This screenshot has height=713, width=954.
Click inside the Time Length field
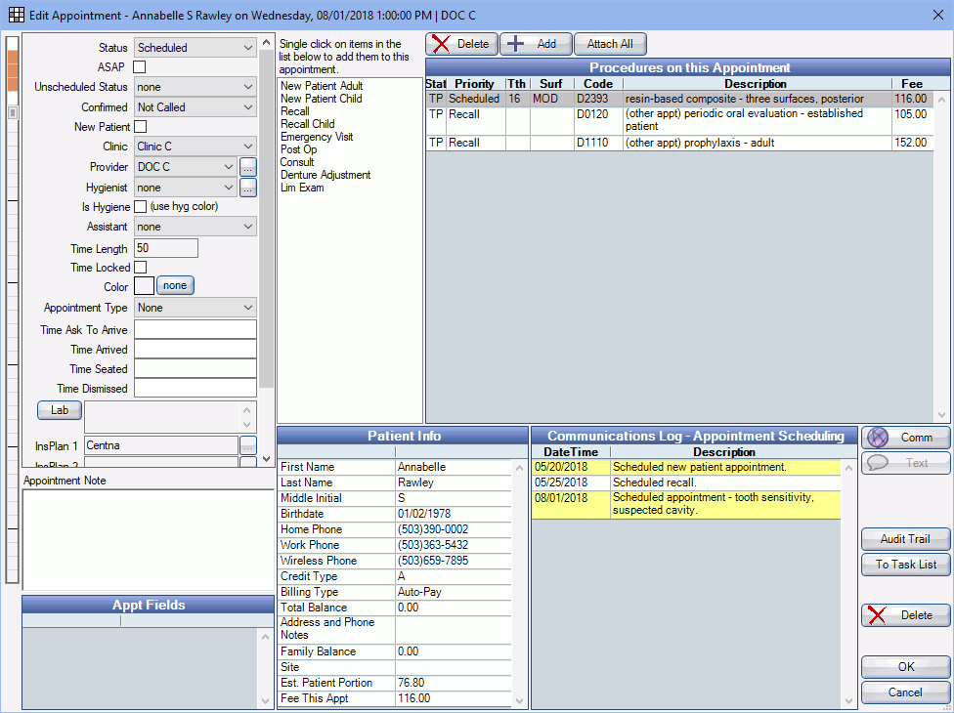165,247
